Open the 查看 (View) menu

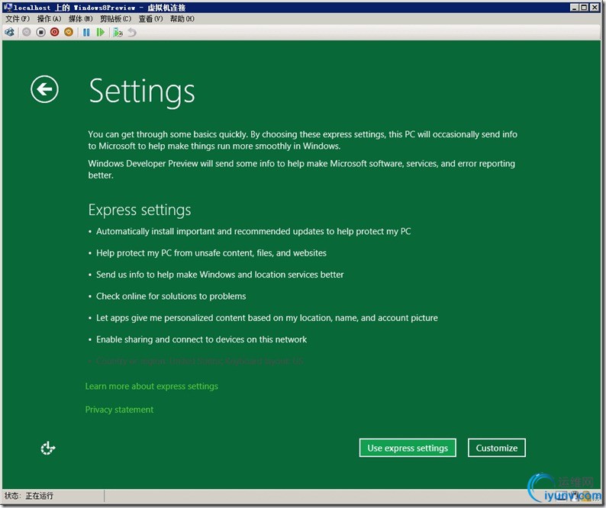click(150, 18)
